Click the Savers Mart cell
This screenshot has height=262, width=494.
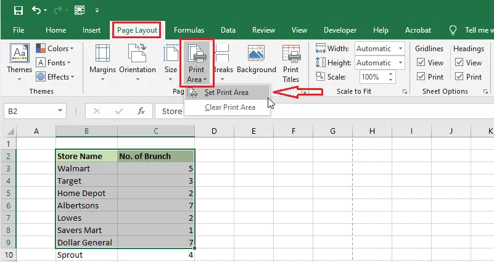[86, 230]
